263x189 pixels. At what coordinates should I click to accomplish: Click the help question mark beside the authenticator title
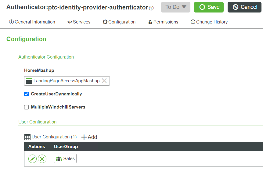click(151, 8)
